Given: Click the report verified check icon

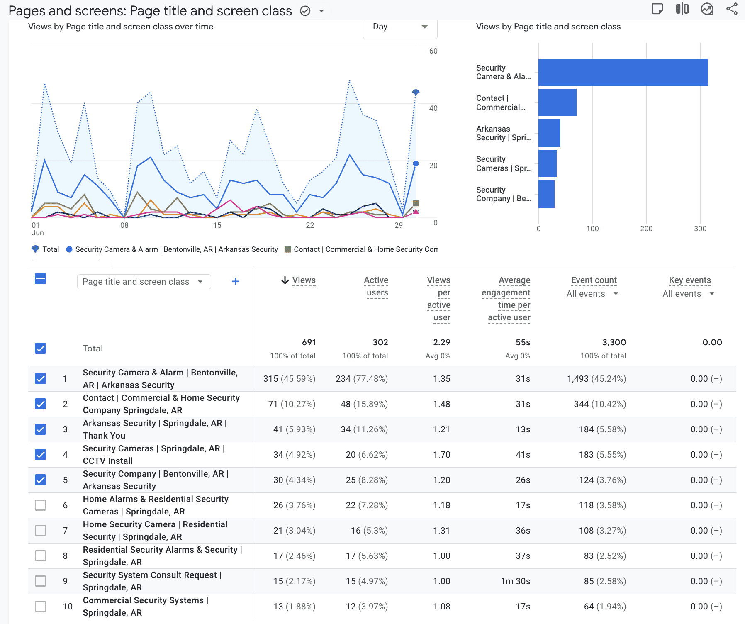Looking at the screenshot, I should pyautogui.click(x=305, y=11).
